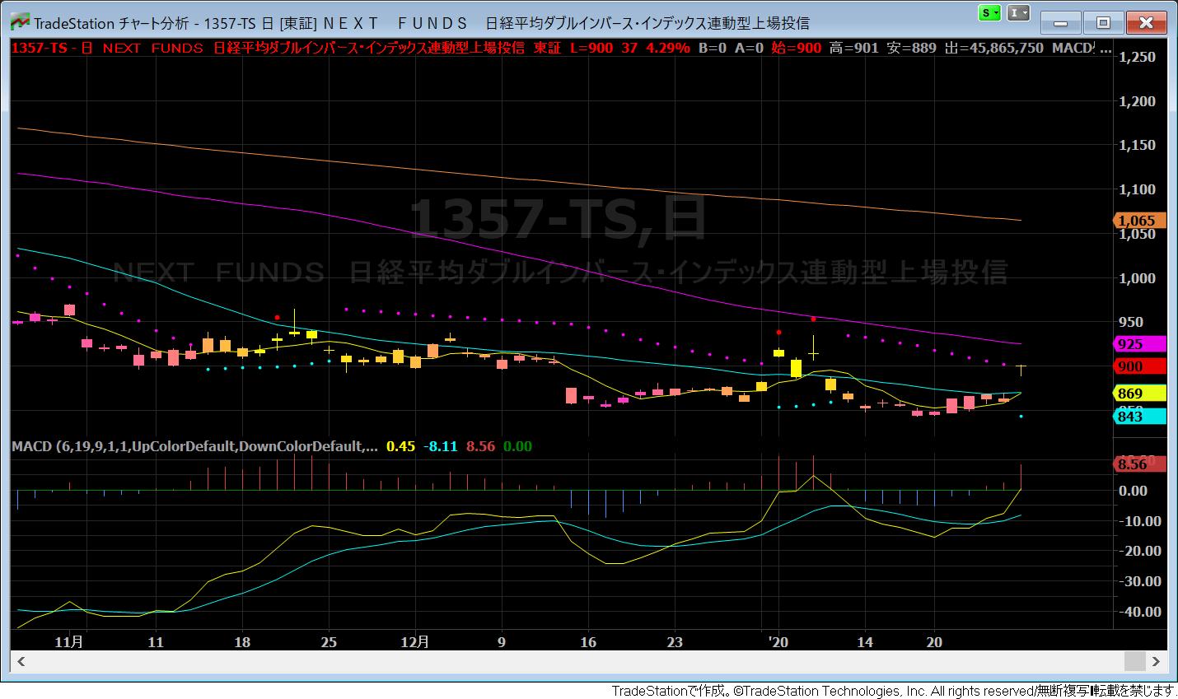Click the 16 date label on time axis
Screen dimensions: 1178x699
pos(588,641)
